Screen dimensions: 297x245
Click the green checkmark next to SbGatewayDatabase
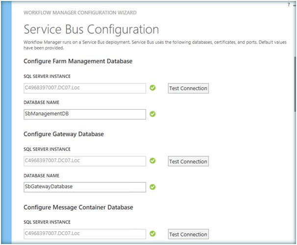point(152,187)
